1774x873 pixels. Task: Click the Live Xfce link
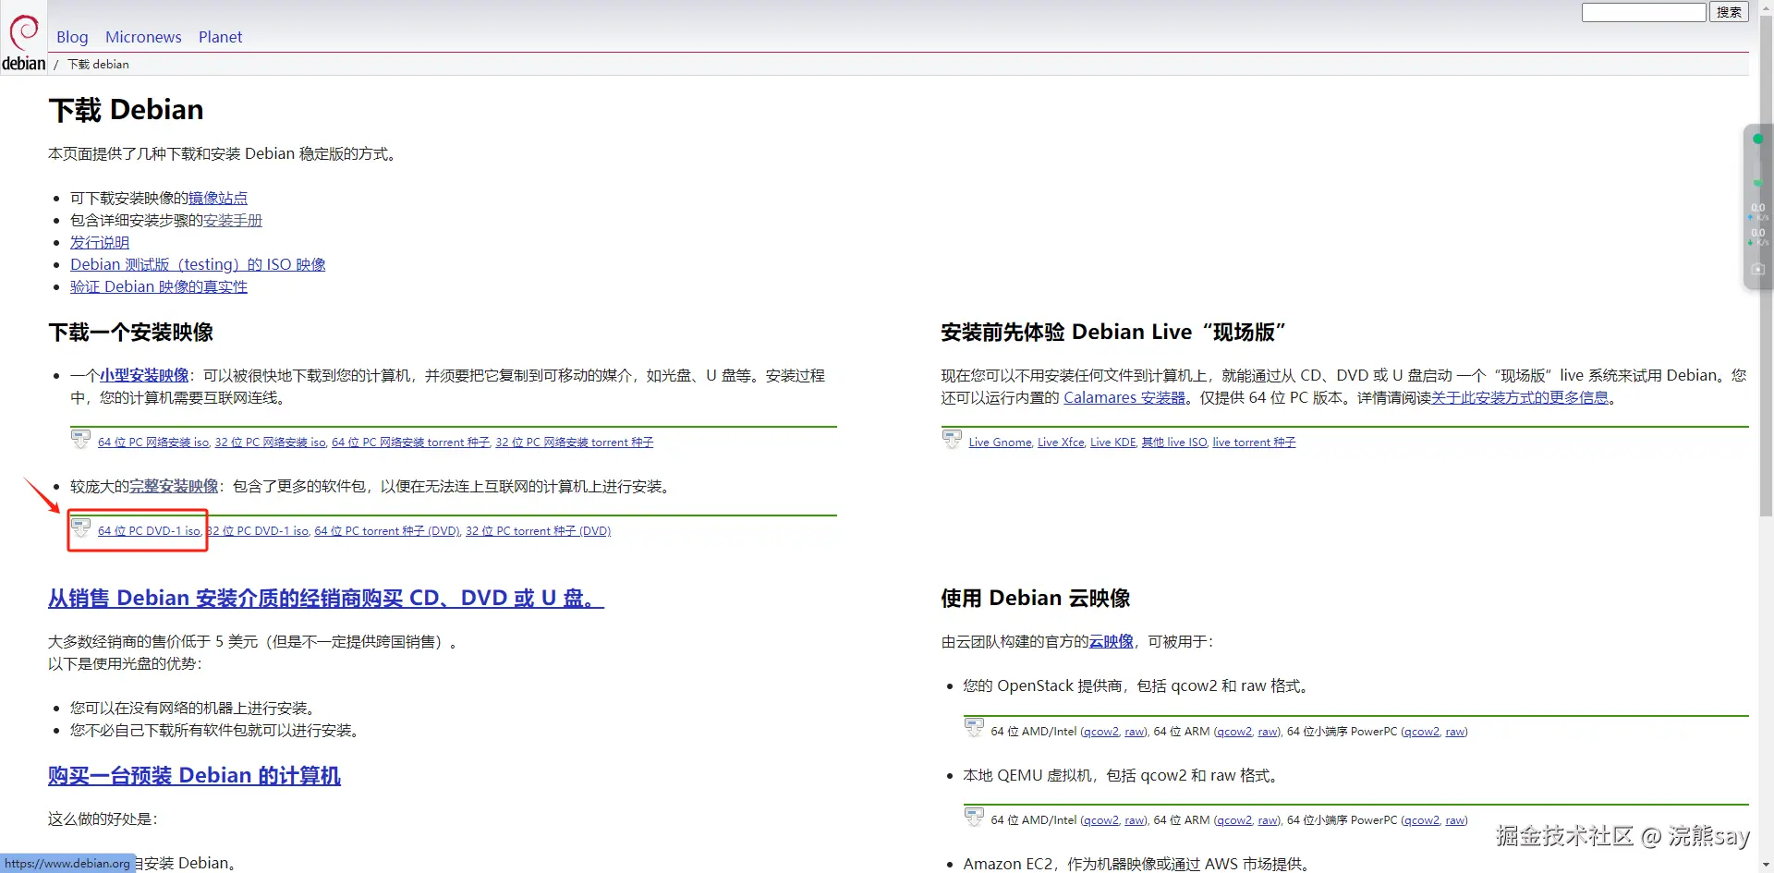point(1061,443)
